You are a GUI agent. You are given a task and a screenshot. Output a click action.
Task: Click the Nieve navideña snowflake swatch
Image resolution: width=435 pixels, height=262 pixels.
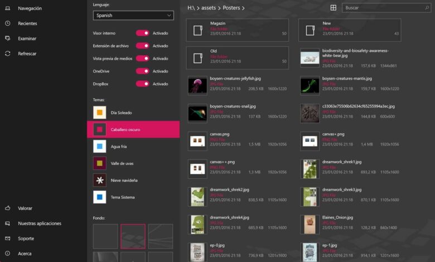100,180
